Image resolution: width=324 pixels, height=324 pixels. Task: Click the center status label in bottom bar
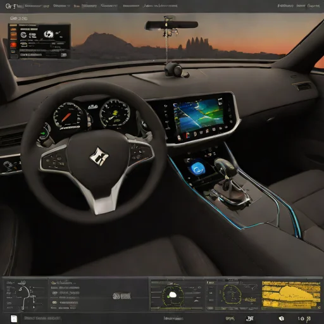click(173, 318)
